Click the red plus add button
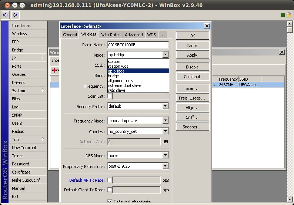Screen dimensions: 294x205 pos(54,70)
